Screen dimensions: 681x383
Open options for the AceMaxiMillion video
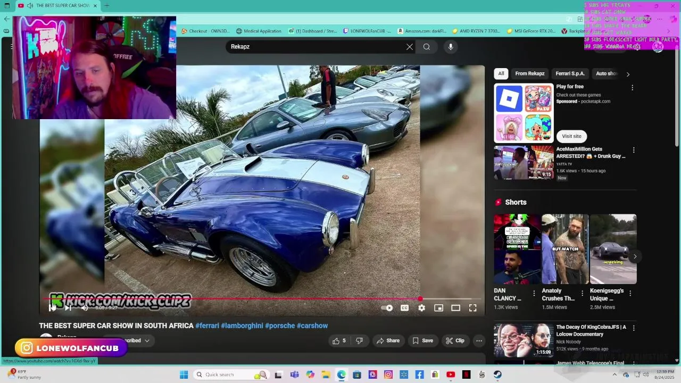(633, 151)
